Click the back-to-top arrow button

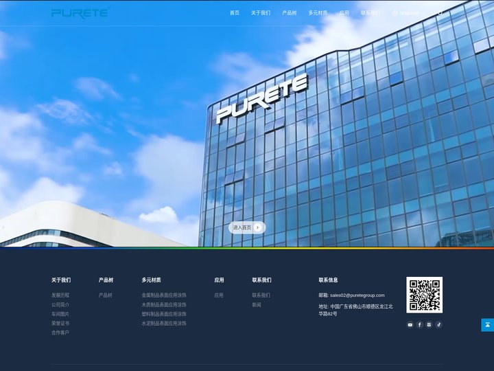(x=487, y=325)
